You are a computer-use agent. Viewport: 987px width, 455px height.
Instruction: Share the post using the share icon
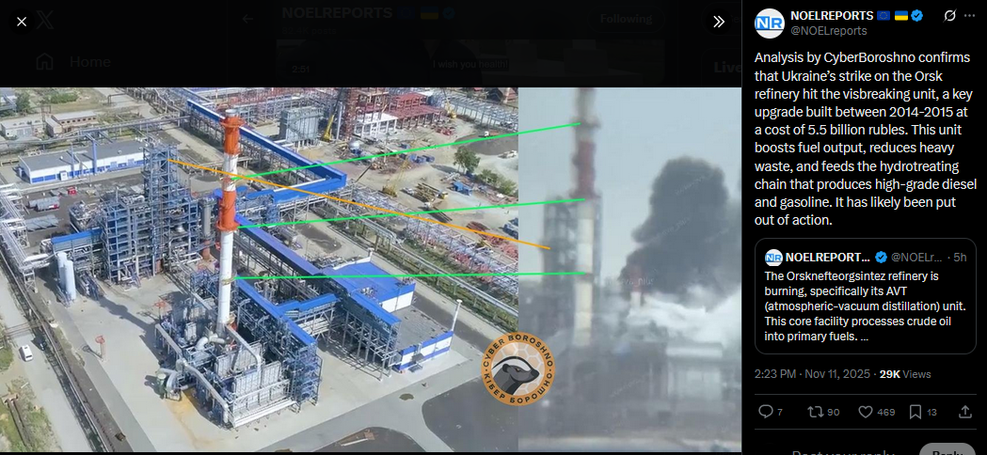pos(964,412)
